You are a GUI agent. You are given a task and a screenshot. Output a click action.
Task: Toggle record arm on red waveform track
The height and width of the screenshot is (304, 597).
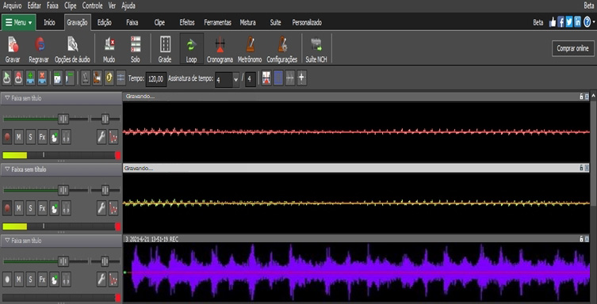pos(7,137)
